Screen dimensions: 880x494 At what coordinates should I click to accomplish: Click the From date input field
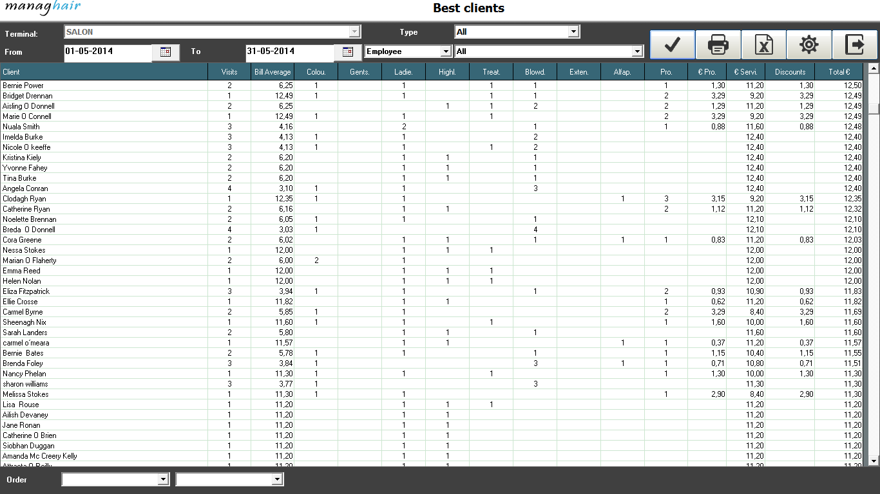tap(108, 51)
